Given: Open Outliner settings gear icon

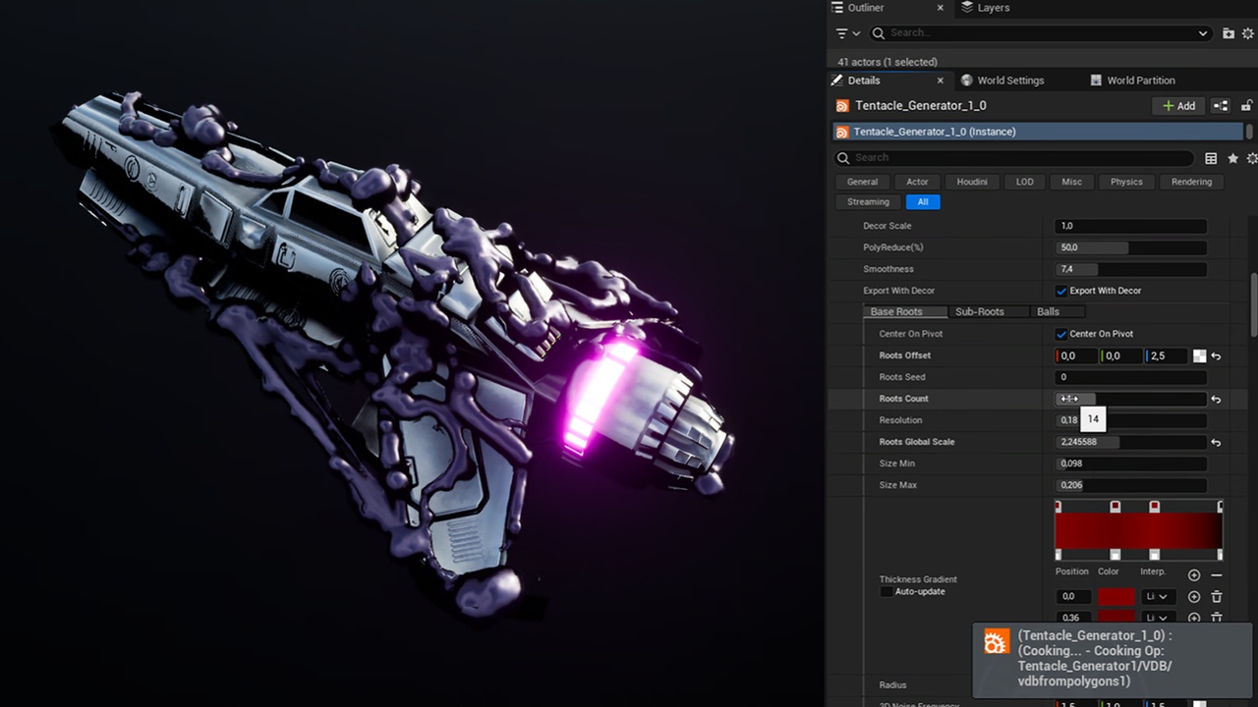Looking at the screenshot, I should click(1248, 33).
